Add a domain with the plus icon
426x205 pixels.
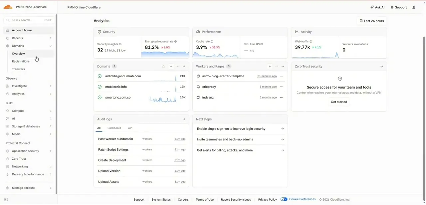pos(171,66)
